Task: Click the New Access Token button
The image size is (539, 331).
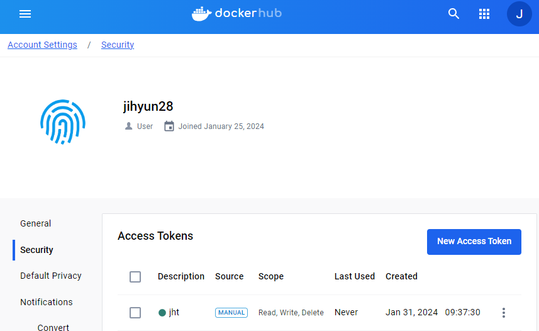Action: [474, 242]
